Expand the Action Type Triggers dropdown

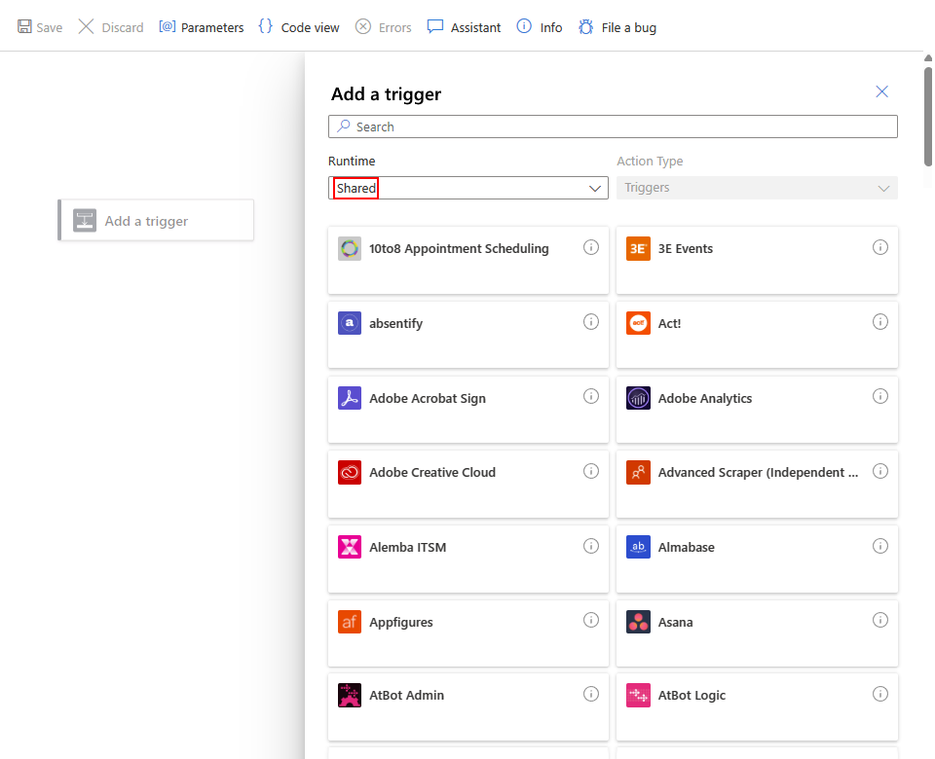(x=757, y=188)
